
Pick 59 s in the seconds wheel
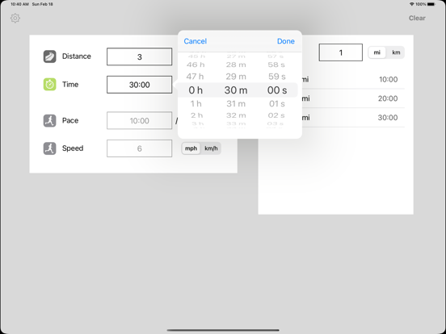tap(276, 77)
